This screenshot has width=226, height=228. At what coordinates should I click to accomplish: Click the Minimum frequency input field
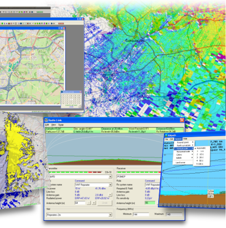click(x=141, y=214)
